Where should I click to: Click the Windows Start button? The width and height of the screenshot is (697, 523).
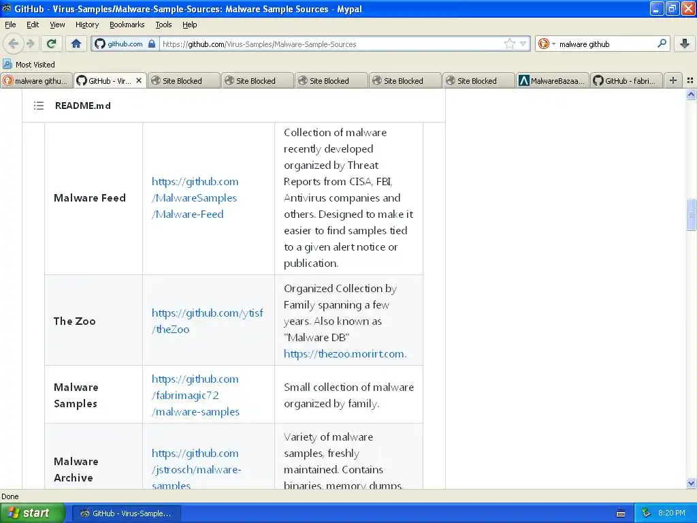(x=32, y=513)
